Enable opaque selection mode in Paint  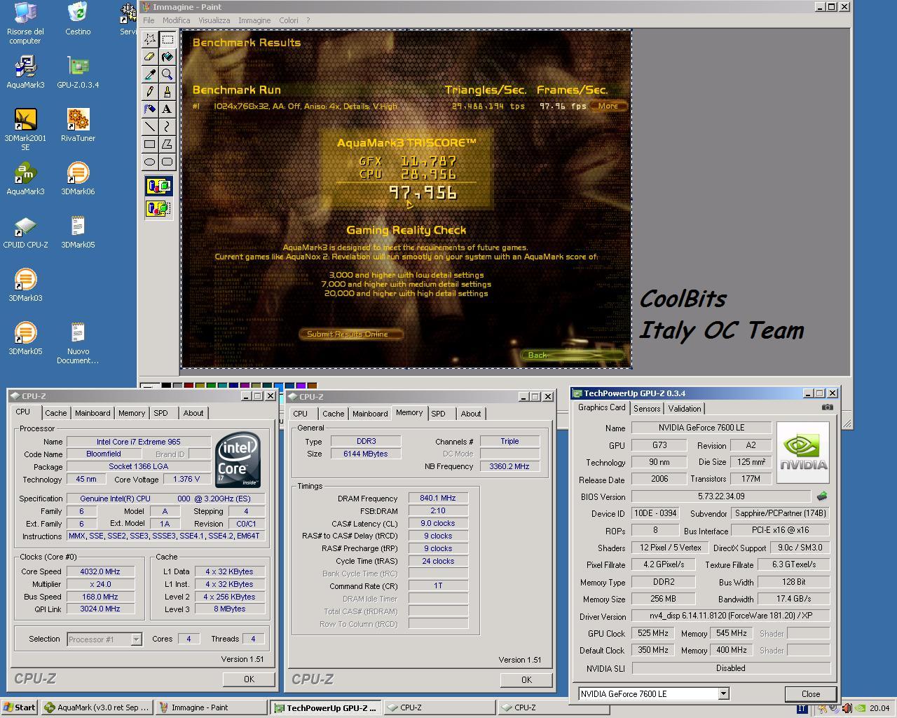click(x=158, y=186)
